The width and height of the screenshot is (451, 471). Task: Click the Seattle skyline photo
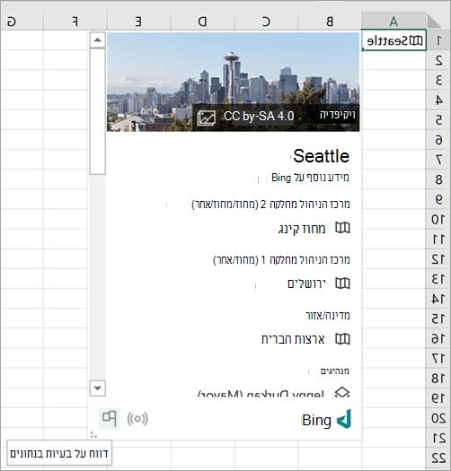pyautogui.click(x=234, y=82)
